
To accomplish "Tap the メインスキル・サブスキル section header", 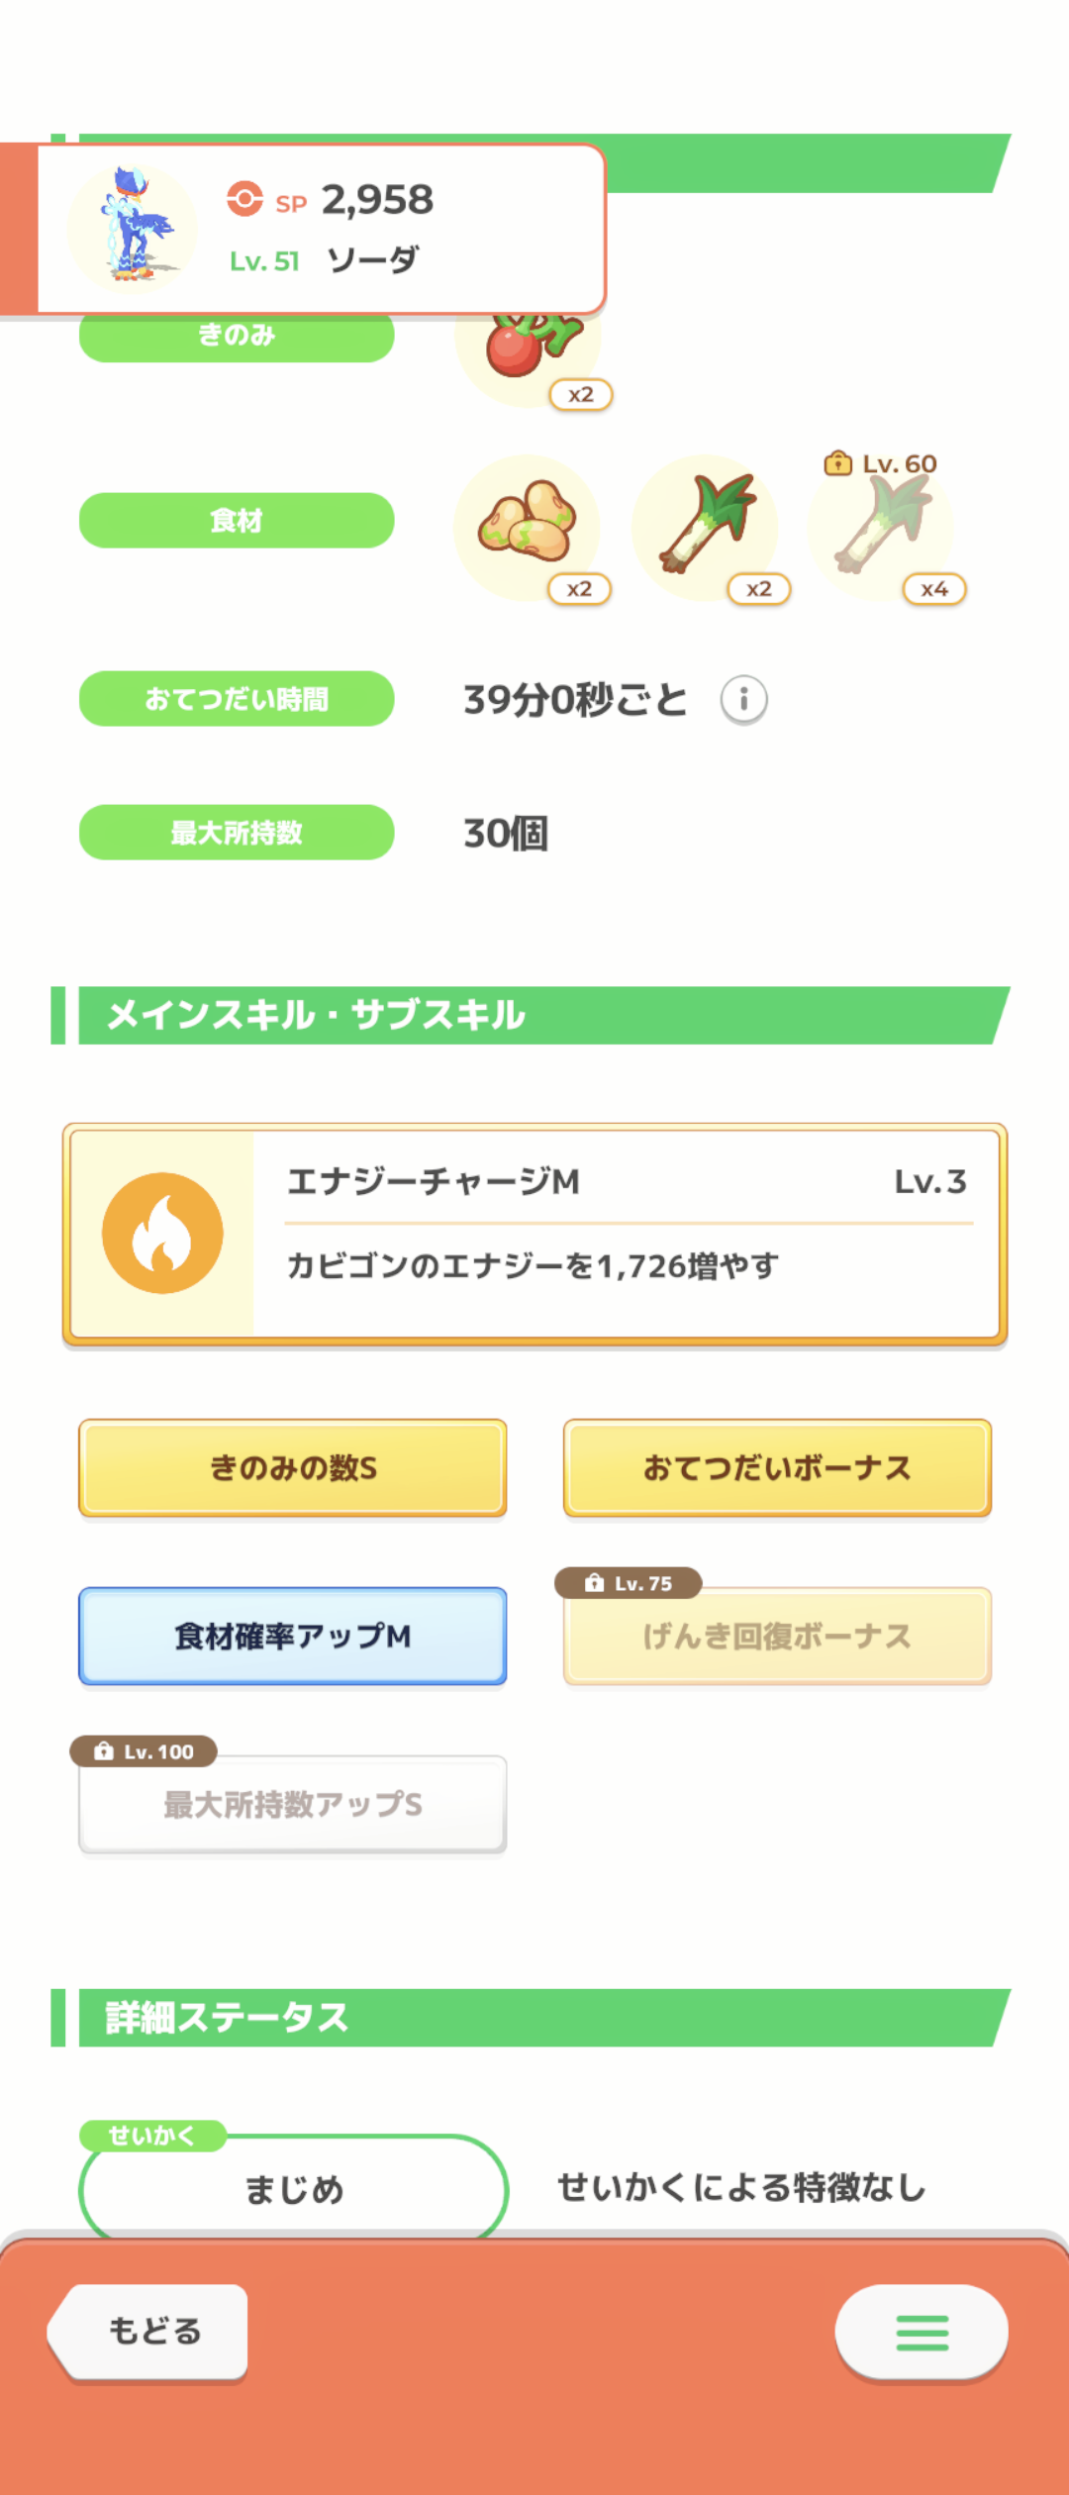I will click(x=532, y=1015).
